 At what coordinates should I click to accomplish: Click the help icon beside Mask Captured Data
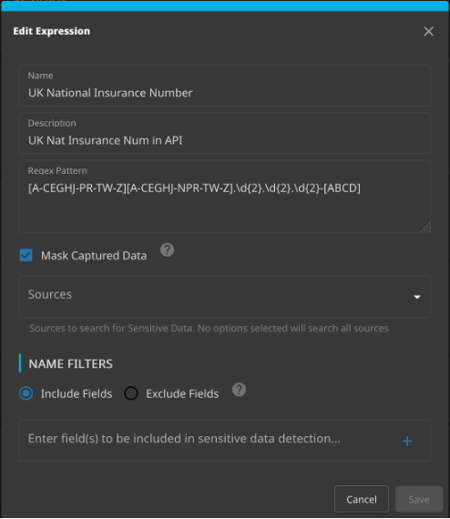point(168,249)
